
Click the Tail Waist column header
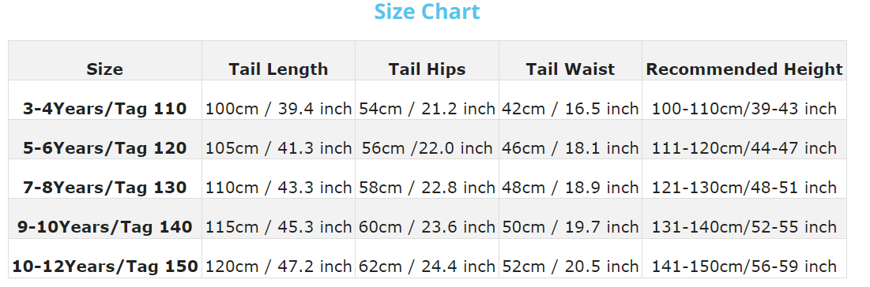tap(571, 69)
